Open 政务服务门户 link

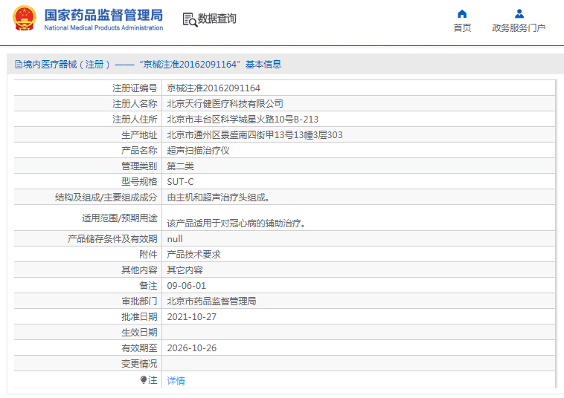(x=519, y=28)
